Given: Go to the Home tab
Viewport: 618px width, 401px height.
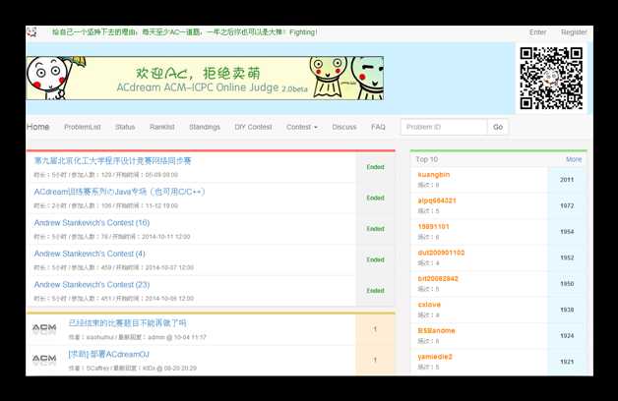Looking at the screenshot, I should (37, 127).
